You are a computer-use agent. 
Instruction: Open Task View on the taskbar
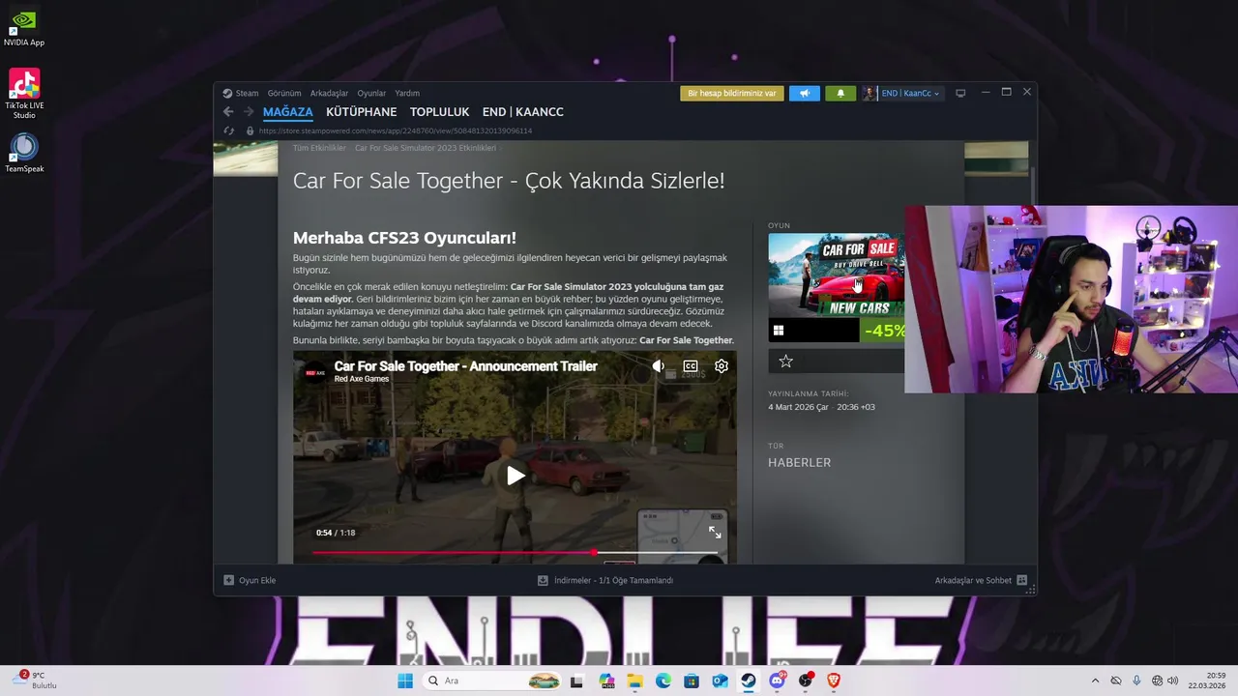tap(576, 681)
